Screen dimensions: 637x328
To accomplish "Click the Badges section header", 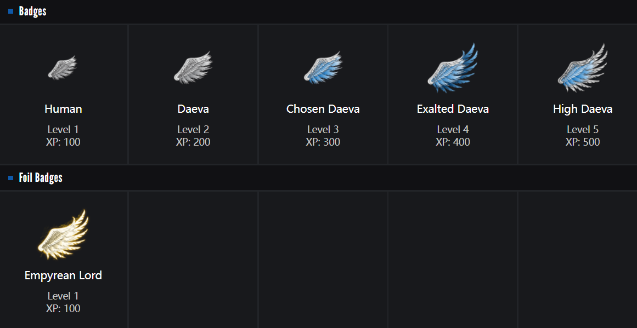I will coord(32,11).
